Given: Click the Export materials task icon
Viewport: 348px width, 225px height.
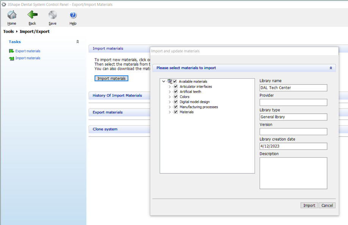Looking at the screenshot, I should pos(11,51).
